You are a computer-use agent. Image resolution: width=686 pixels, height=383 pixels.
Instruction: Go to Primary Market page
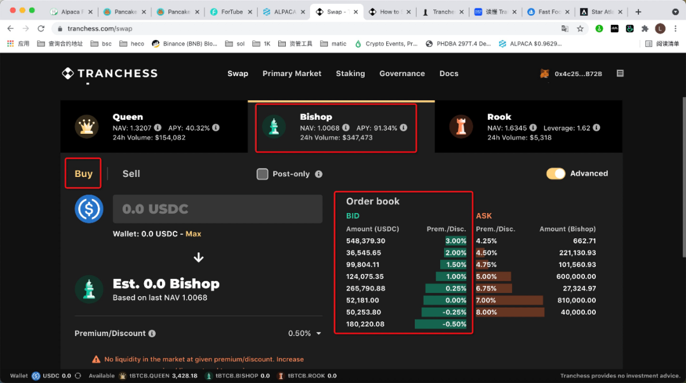click(292, 74)
